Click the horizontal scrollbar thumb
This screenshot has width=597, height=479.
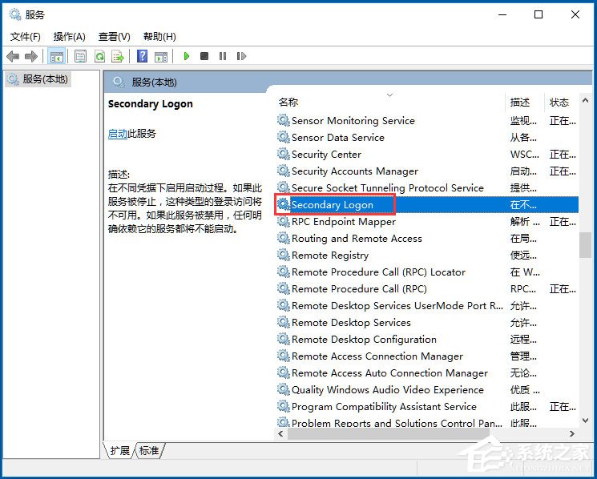click(389, 433)
